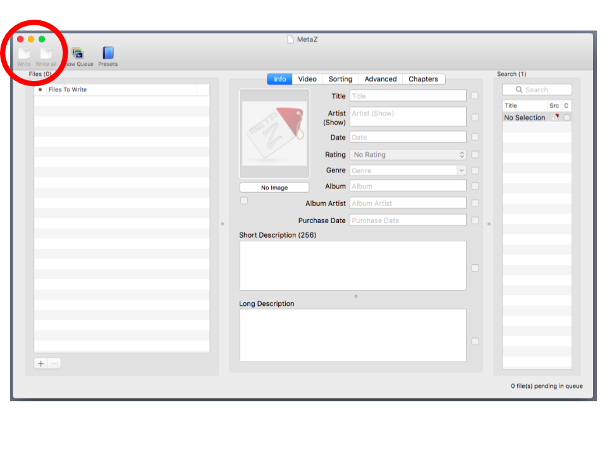Open the Presets panel
Viewport: 607px width, 455px height.
(107, 54)
